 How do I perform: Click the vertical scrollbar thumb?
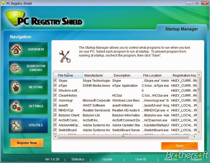(199, 90)
